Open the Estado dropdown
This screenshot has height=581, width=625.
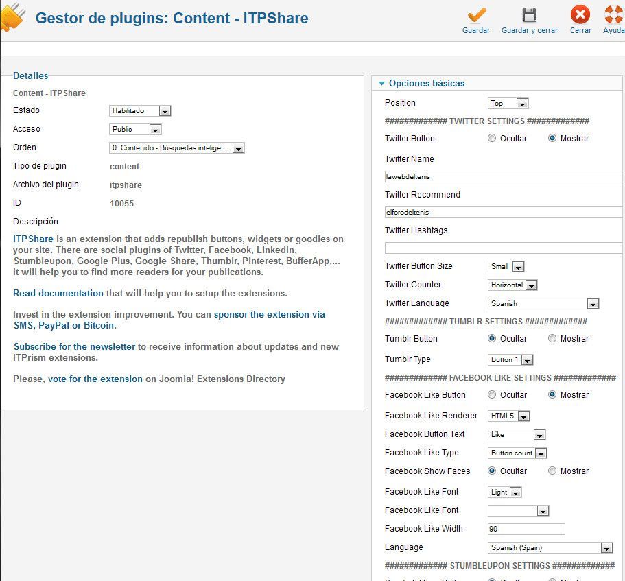tap(140, 110)
